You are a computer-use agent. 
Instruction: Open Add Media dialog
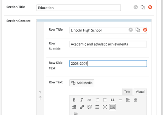[x=82, y=83]
